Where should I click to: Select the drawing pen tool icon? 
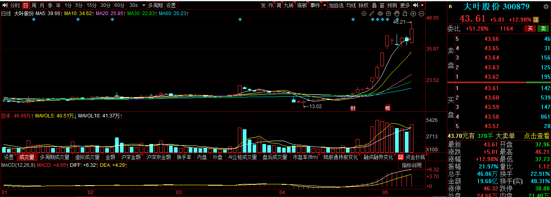372,13
